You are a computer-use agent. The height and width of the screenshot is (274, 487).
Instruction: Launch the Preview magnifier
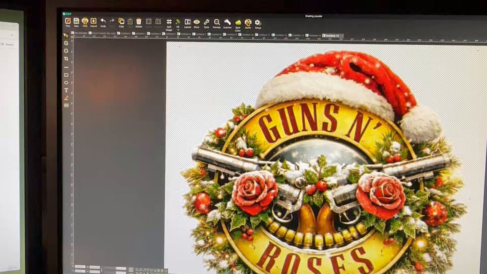click(217, 23)
